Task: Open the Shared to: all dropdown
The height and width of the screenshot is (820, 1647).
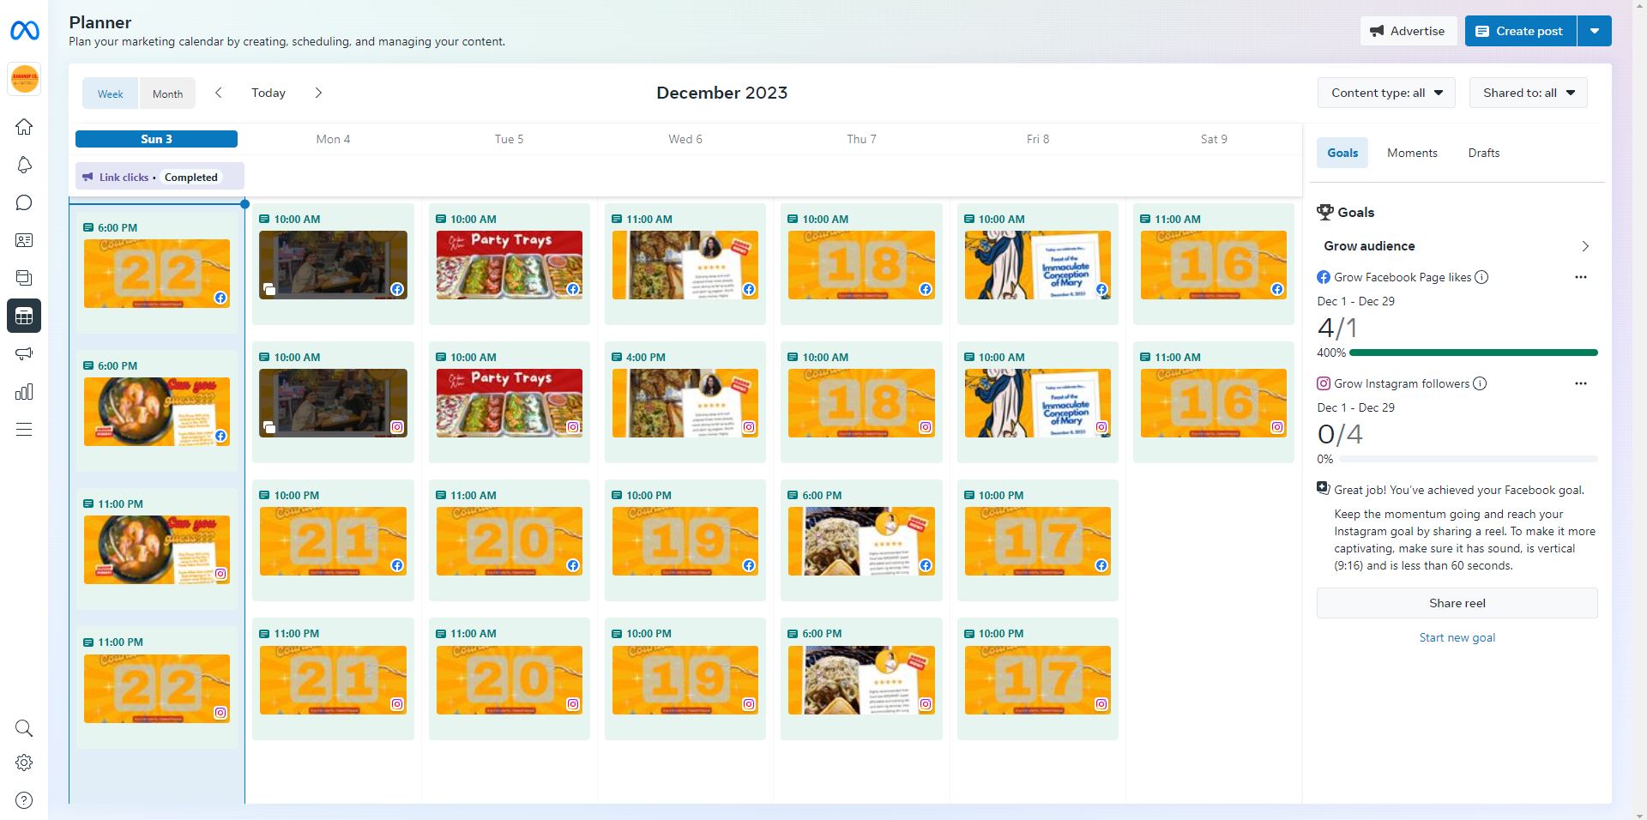Action: [x=1529, y=93]
